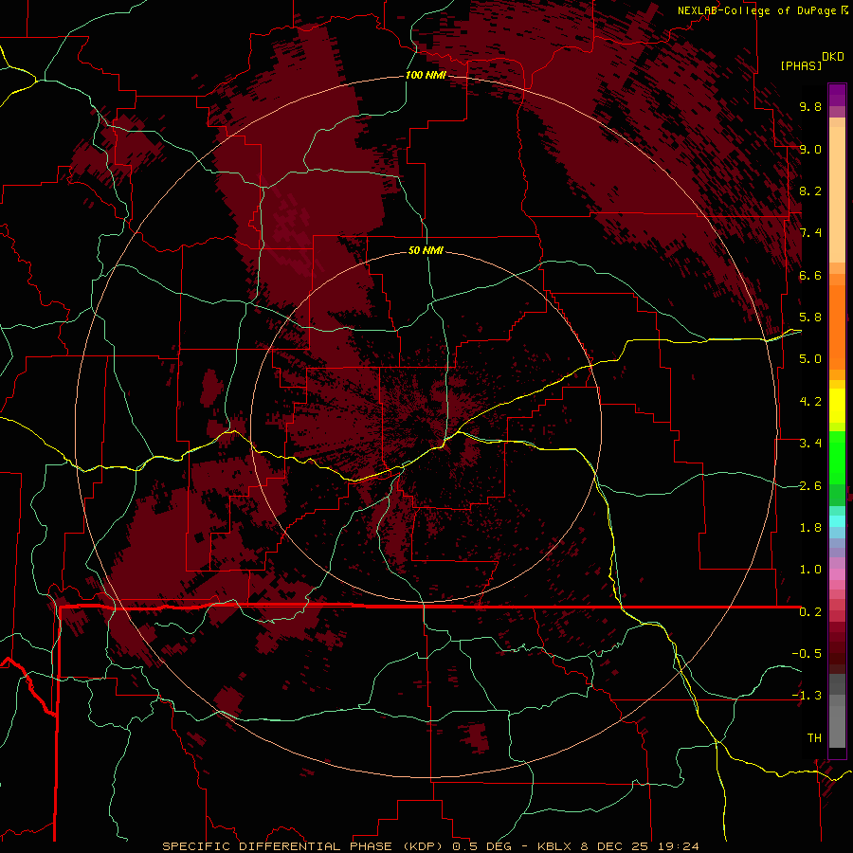Click the 5.8 scale label
Viewport: 853px width, 853px height.
(810, 318)
